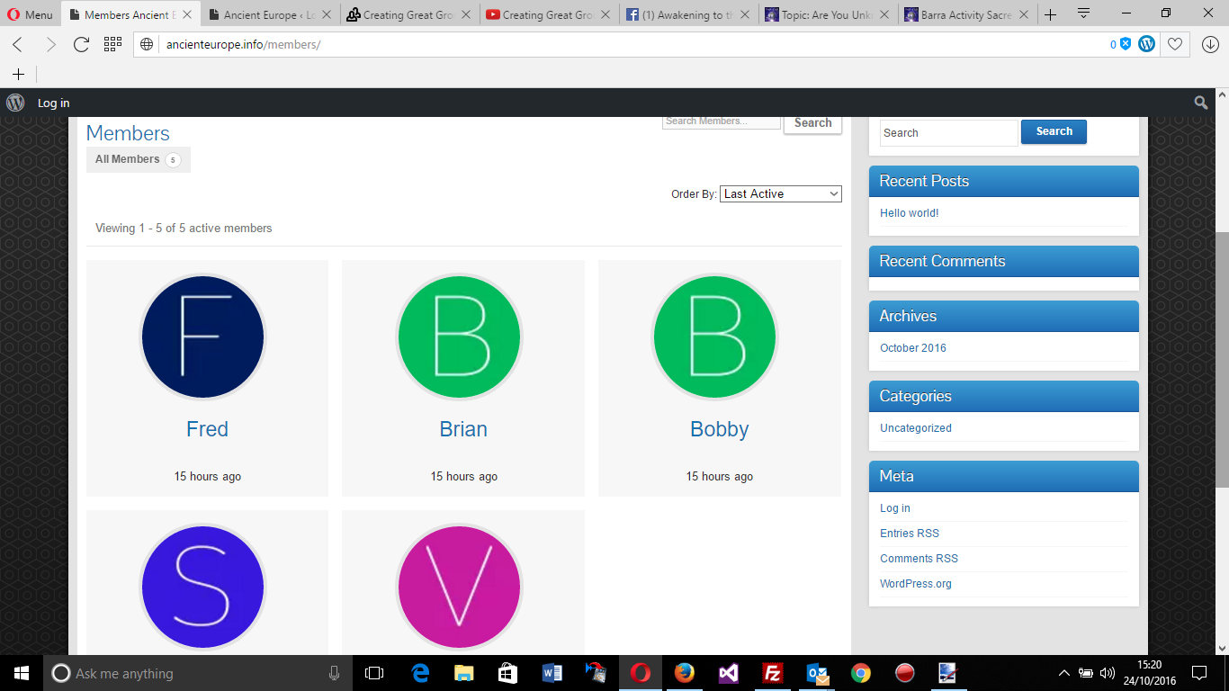Click the heart bookmark icon
Image resolution: width=1229 pixels, height=691 pixels.
click(x=1175, y=44)
